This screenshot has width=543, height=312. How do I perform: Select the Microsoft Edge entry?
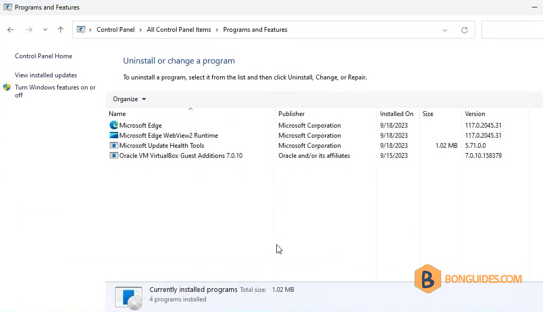pos(141,126)
